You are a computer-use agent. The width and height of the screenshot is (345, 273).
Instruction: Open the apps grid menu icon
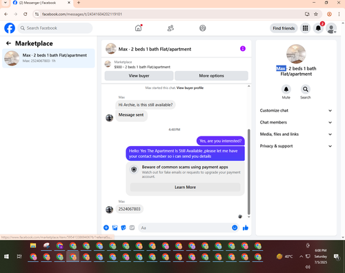tap(305, 28)
